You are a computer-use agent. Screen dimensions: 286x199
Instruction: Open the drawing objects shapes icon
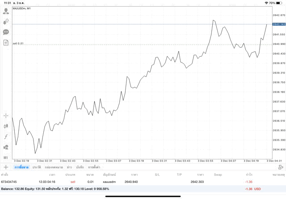(x=6, y=147)
